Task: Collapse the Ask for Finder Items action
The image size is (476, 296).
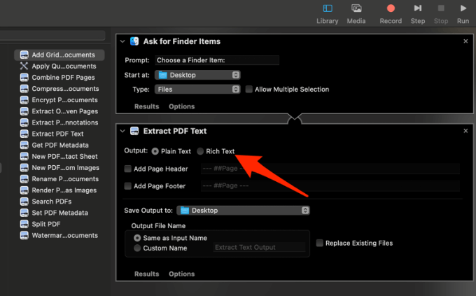Action: tap(122, 41)
